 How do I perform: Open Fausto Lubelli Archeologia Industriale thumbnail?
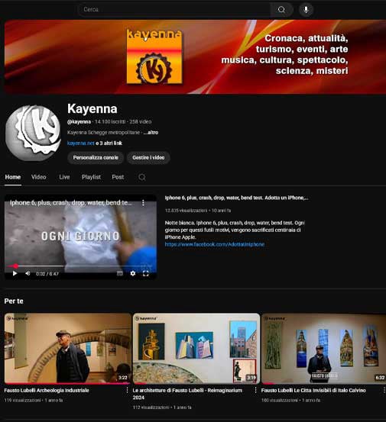[x=67, y=348]
